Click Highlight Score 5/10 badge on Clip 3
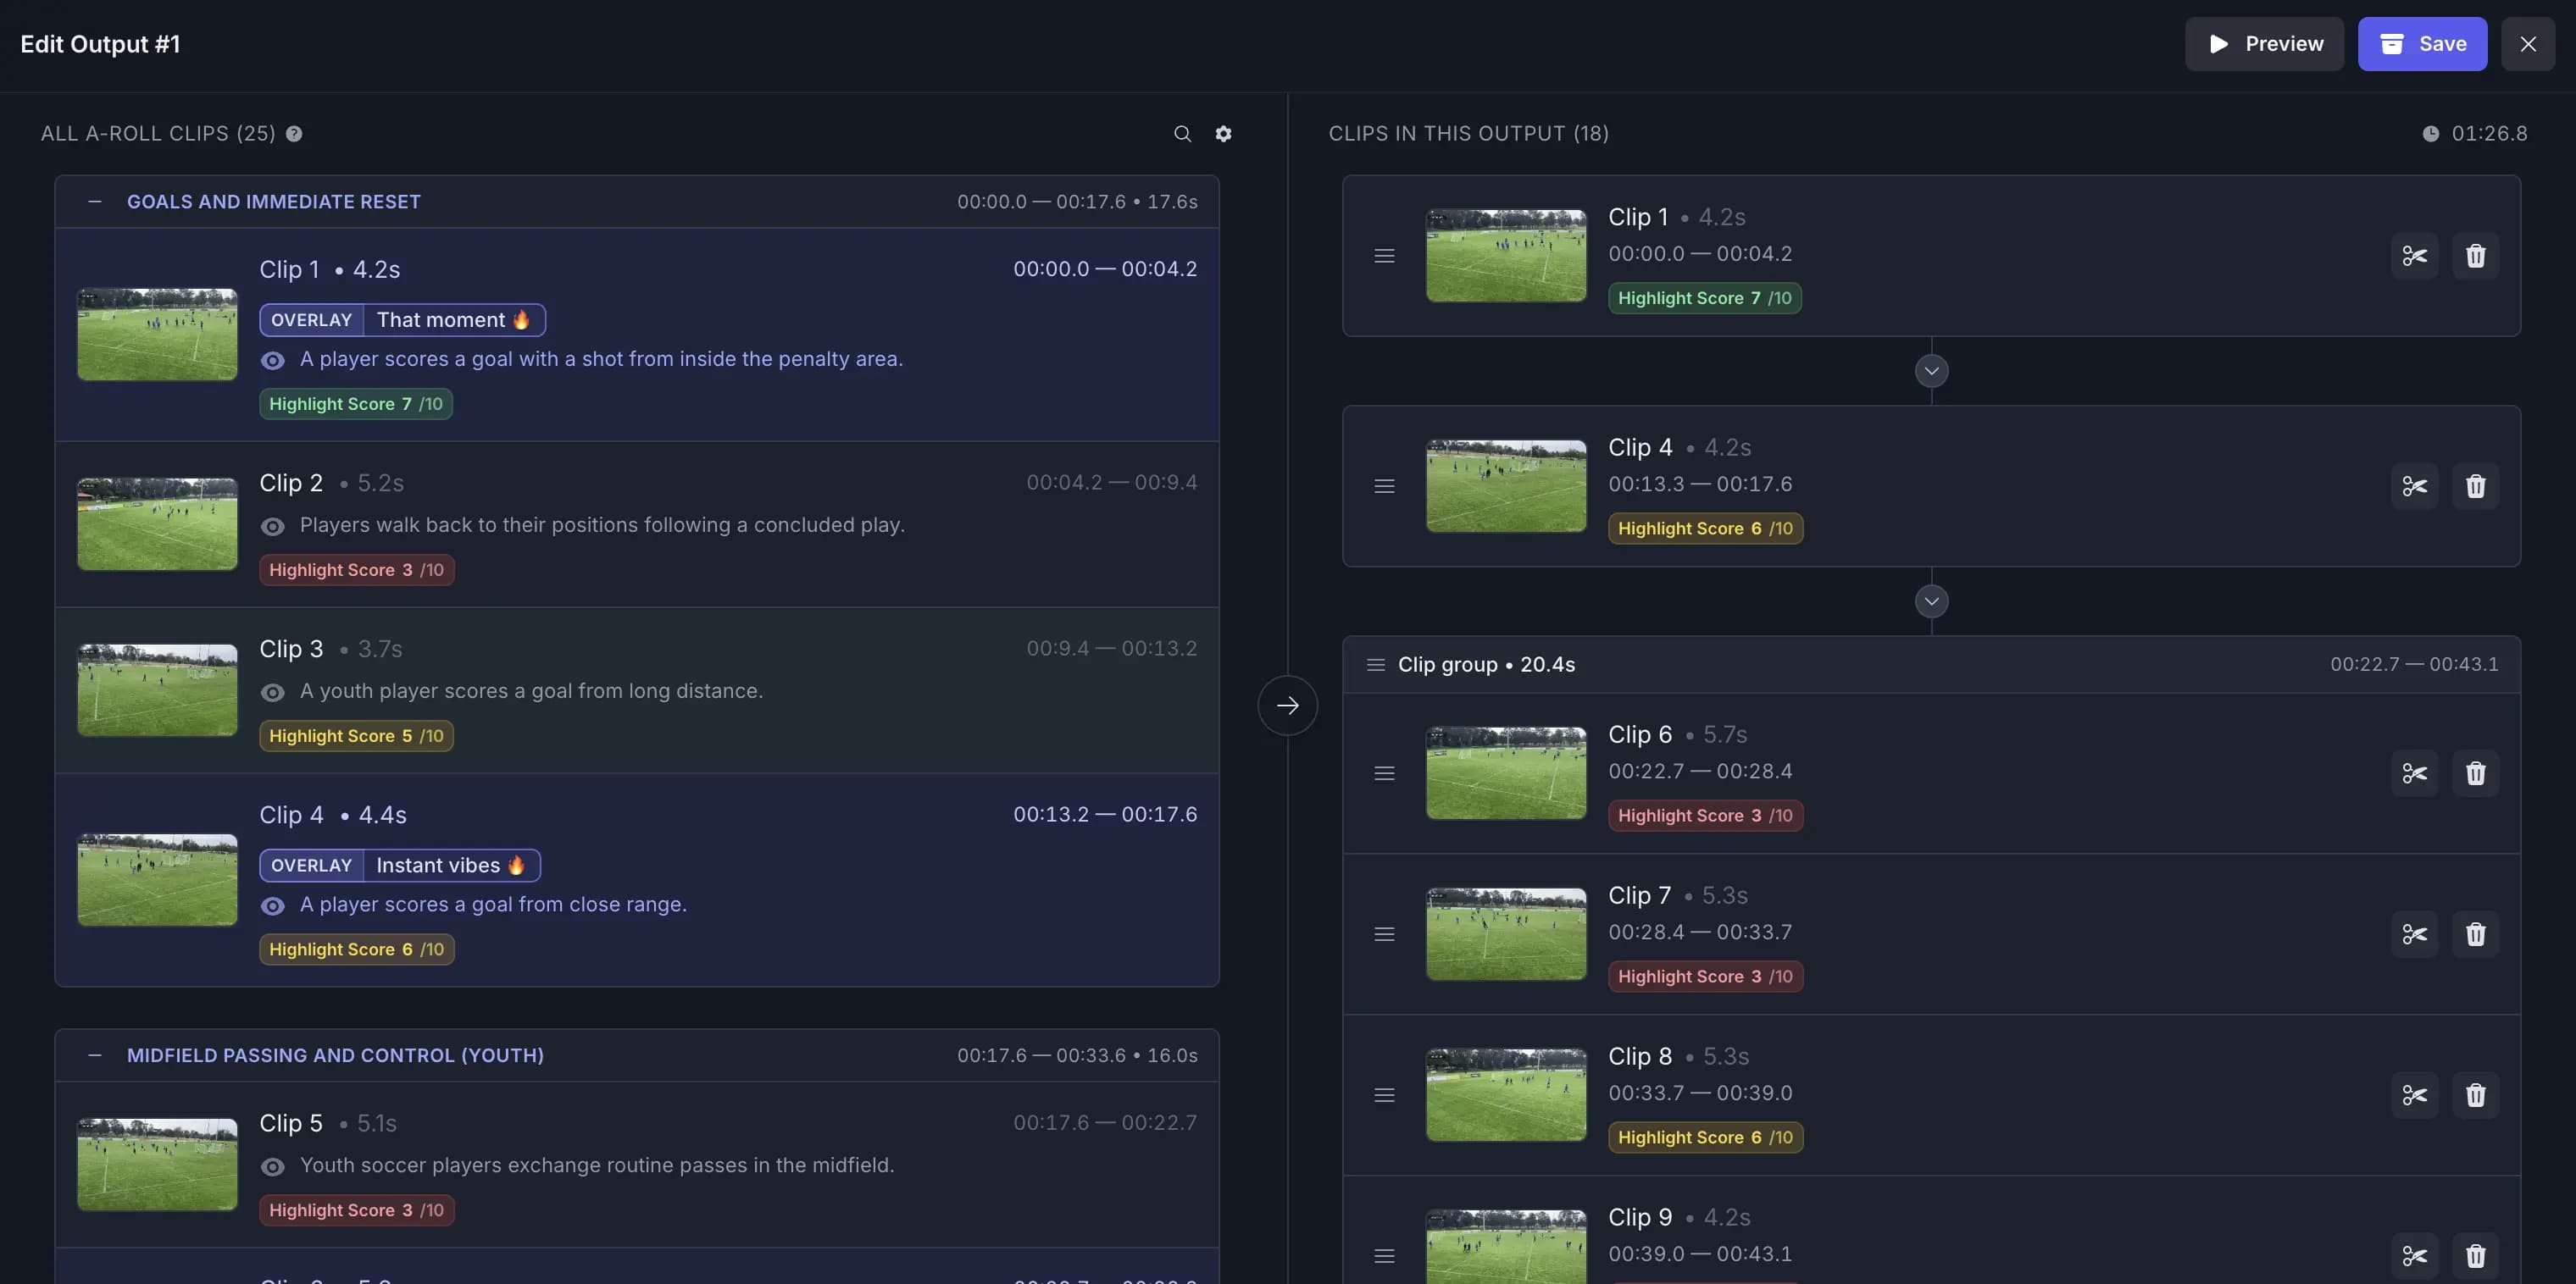 (x=356, y=735)
